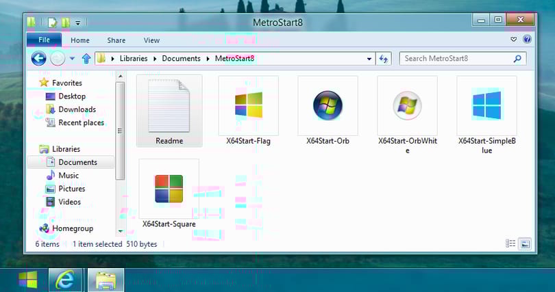Click the Downloads folder icon
The height and width of the screenshot is (292, 555).
click(51, 109)
